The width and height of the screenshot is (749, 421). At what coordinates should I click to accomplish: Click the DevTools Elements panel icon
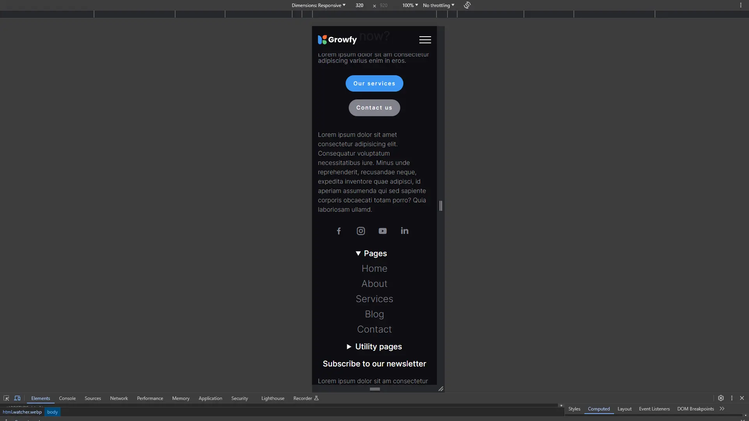tap(41, 398)
